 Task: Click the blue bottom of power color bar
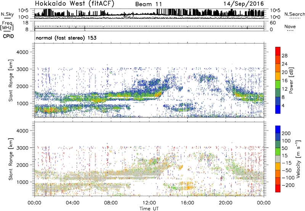pyautogui.click(x=278, y=109)
